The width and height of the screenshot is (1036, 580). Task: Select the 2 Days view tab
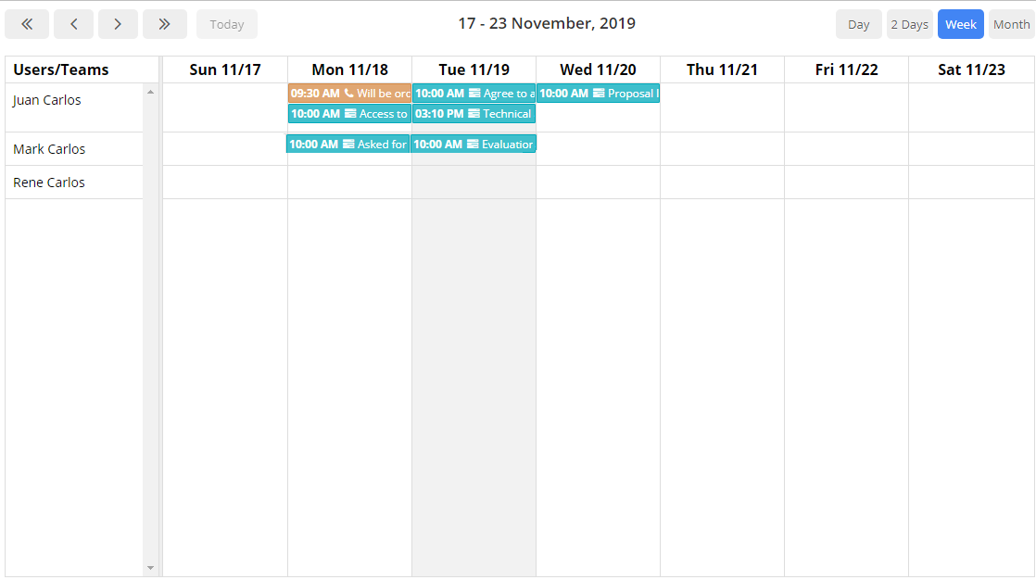pyautogui.click(x=909, y=23)
